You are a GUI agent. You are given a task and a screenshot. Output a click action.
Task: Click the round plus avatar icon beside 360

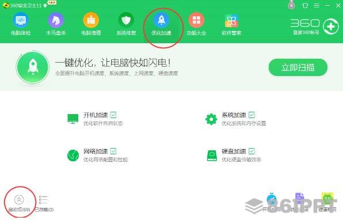tap(331, 26)
